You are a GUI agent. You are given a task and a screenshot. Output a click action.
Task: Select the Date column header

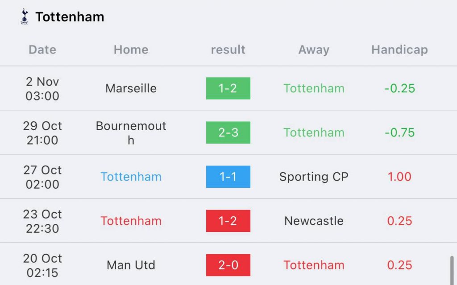point(42,50)
